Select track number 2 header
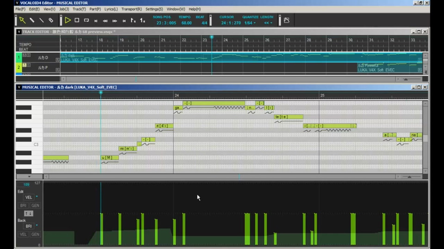 click(18, 67)
